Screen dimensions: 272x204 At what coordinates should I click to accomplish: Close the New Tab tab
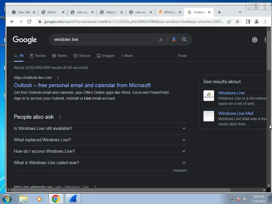(x=34, y=12)
